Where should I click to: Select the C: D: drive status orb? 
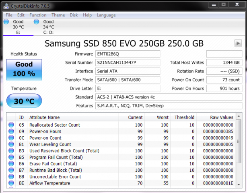(37, 22)
